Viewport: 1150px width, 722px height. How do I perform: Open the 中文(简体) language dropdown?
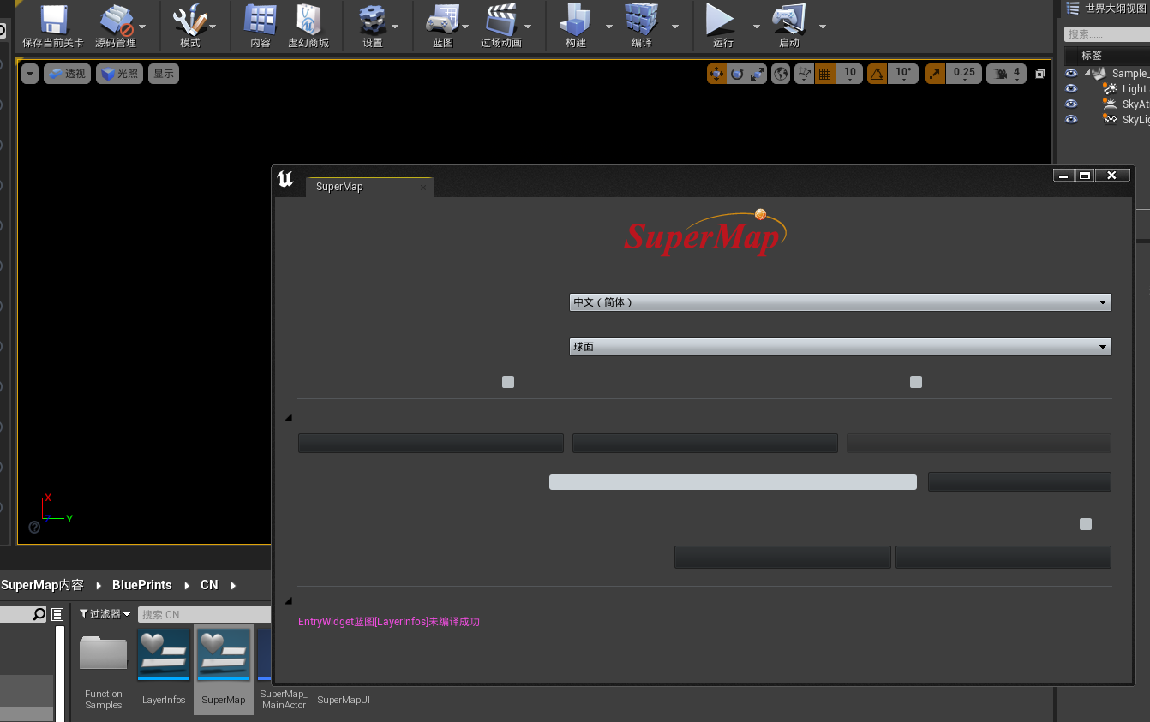pyautogui.click(x=841, y=302)
